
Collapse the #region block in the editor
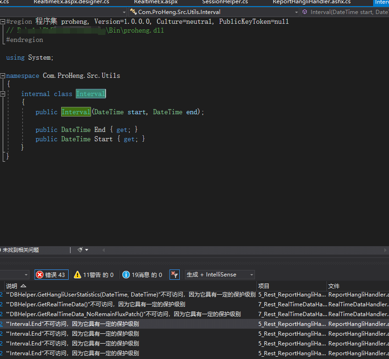click(3, 22)
